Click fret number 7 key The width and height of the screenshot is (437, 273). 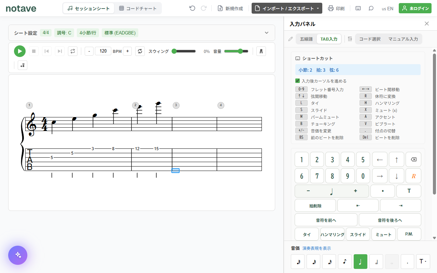pos(317,176)
